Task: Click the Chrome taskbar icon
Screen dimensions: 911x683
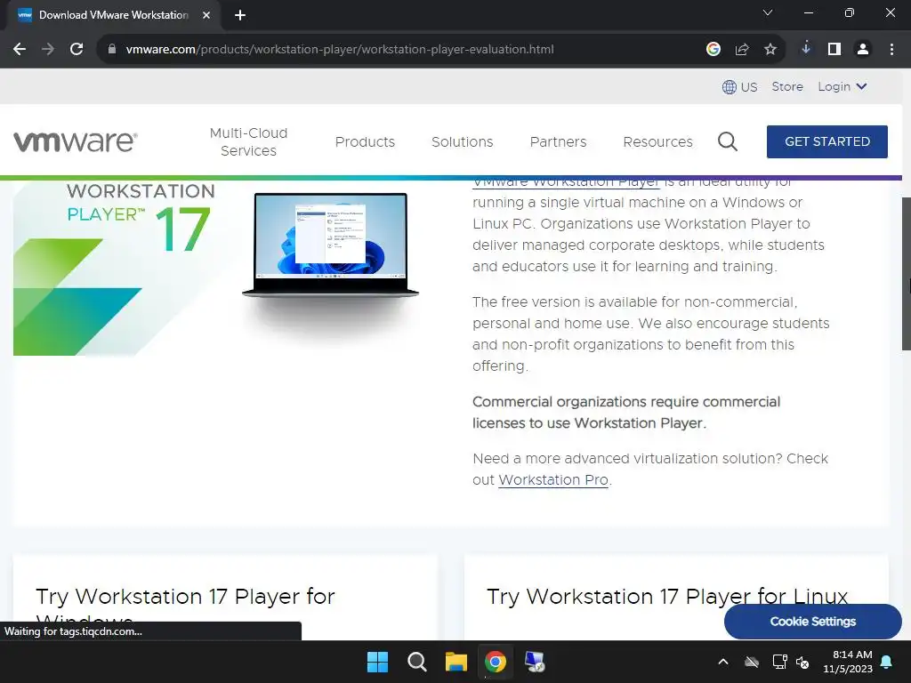Action: pos(496,662)
